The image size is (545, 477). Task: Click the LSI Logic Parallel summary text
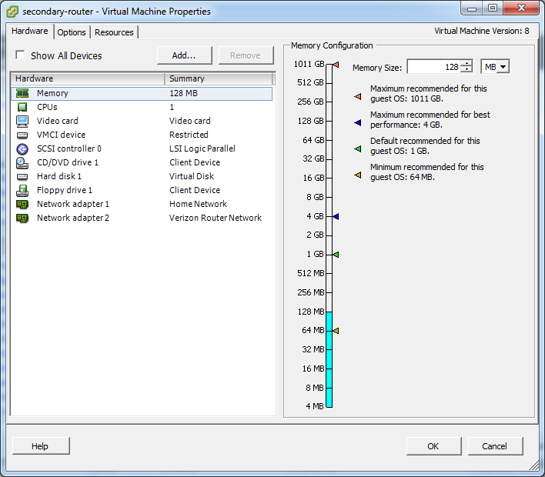coord(202,149)
